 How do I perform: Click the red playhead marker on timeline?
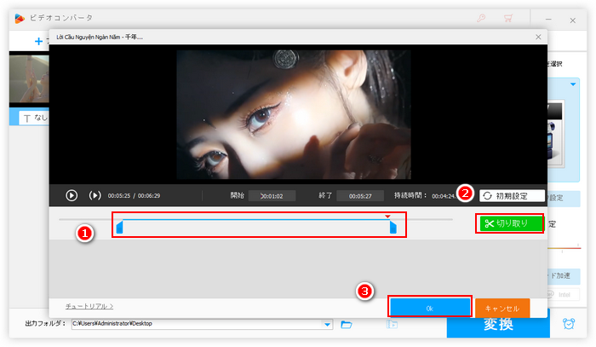click(x=388, y=217)
